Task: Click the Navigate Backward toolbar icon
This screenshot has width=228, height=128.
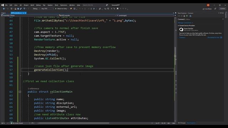Action: tap(4, 9)
